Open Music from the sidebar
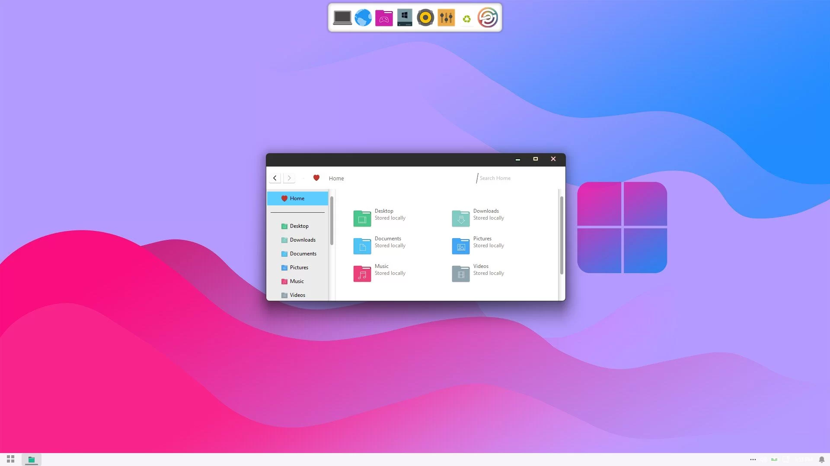Viewport: 830px width, 466px height. (x=297, y=281)
